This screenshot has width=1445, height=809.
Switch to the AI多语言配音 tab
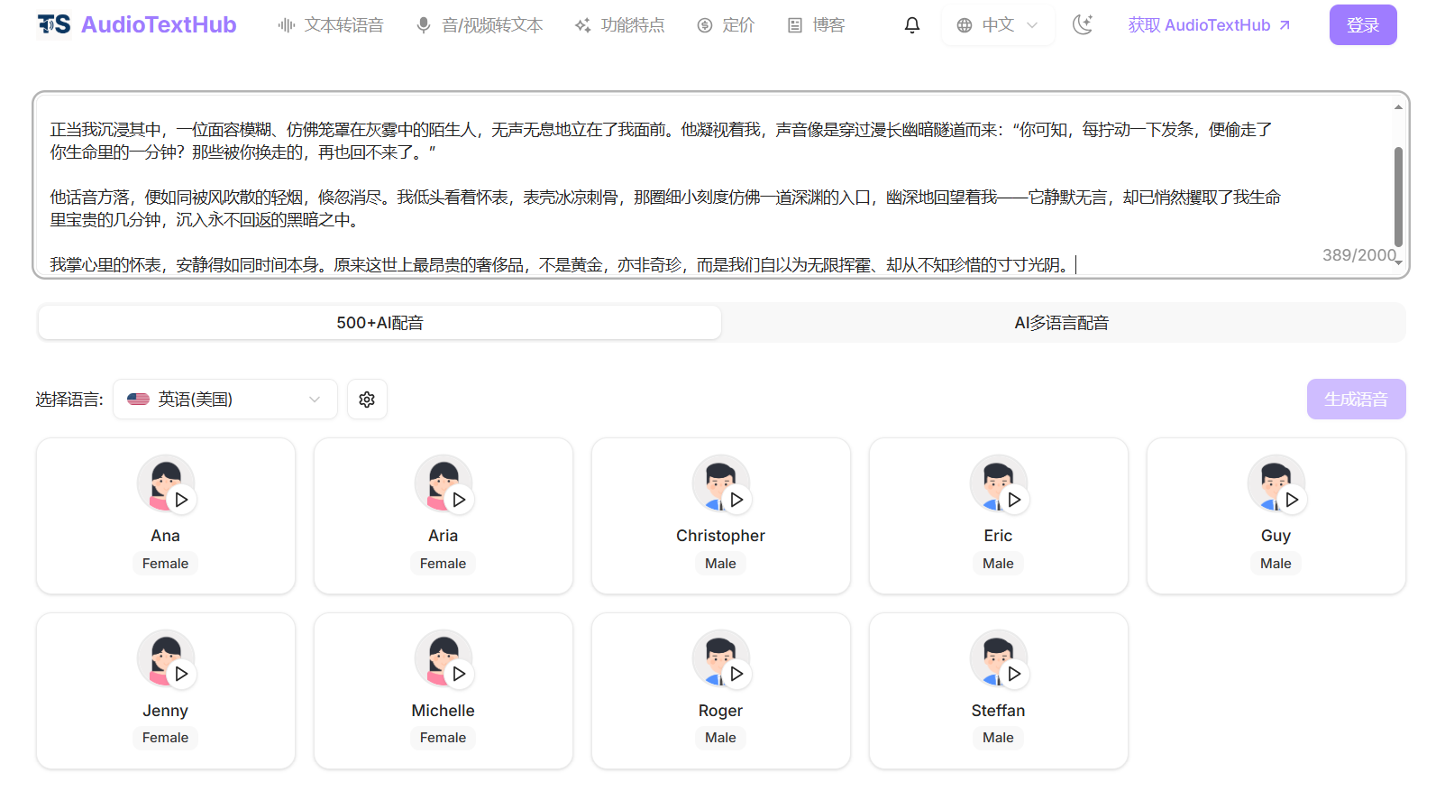(x=1061, y=323)
